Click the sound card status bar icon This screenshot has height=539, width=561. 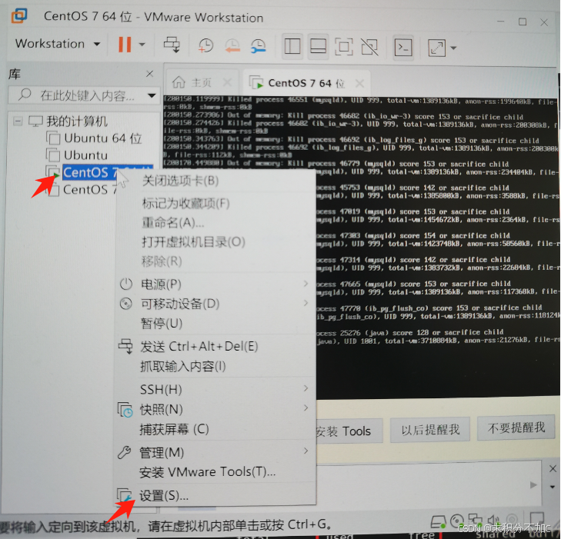tap(494, 521)
